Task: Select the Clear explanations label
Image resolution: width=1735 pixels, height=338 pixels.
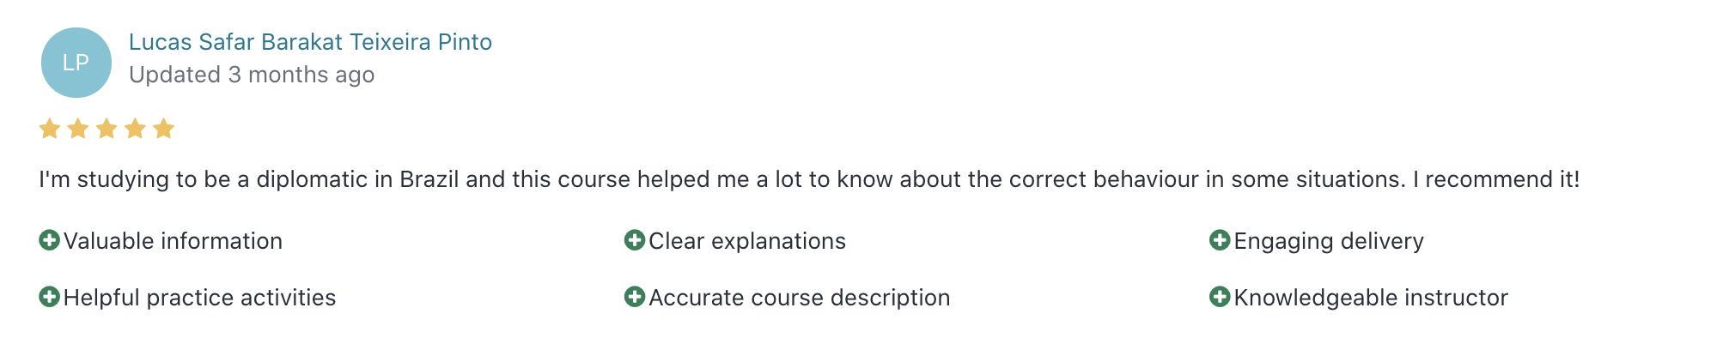Action: point(747,241)
